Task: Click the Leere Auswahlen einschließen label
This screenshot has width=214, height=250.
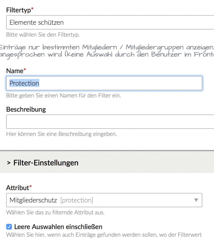Action: [x=58, y=227]
